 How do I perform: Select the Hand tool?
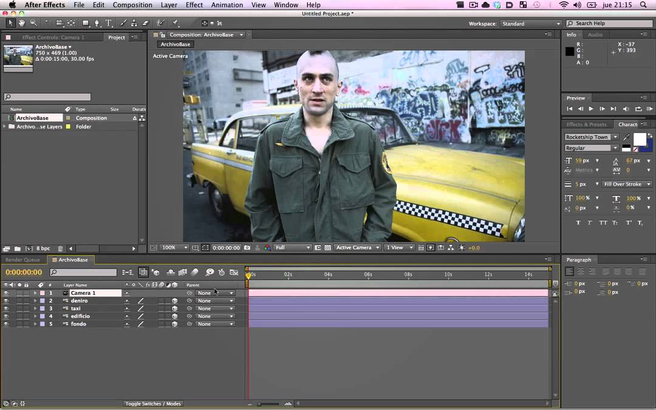21,23
